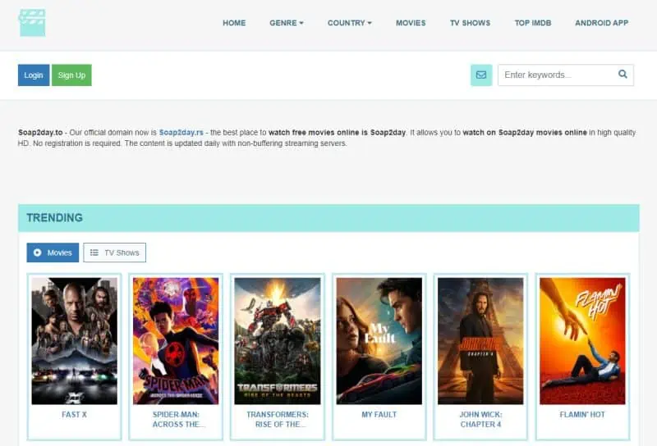Viewport: 657px width, 446px height.
Task: Focus the Enter keywords search field
Action: (x=565, y=75)
